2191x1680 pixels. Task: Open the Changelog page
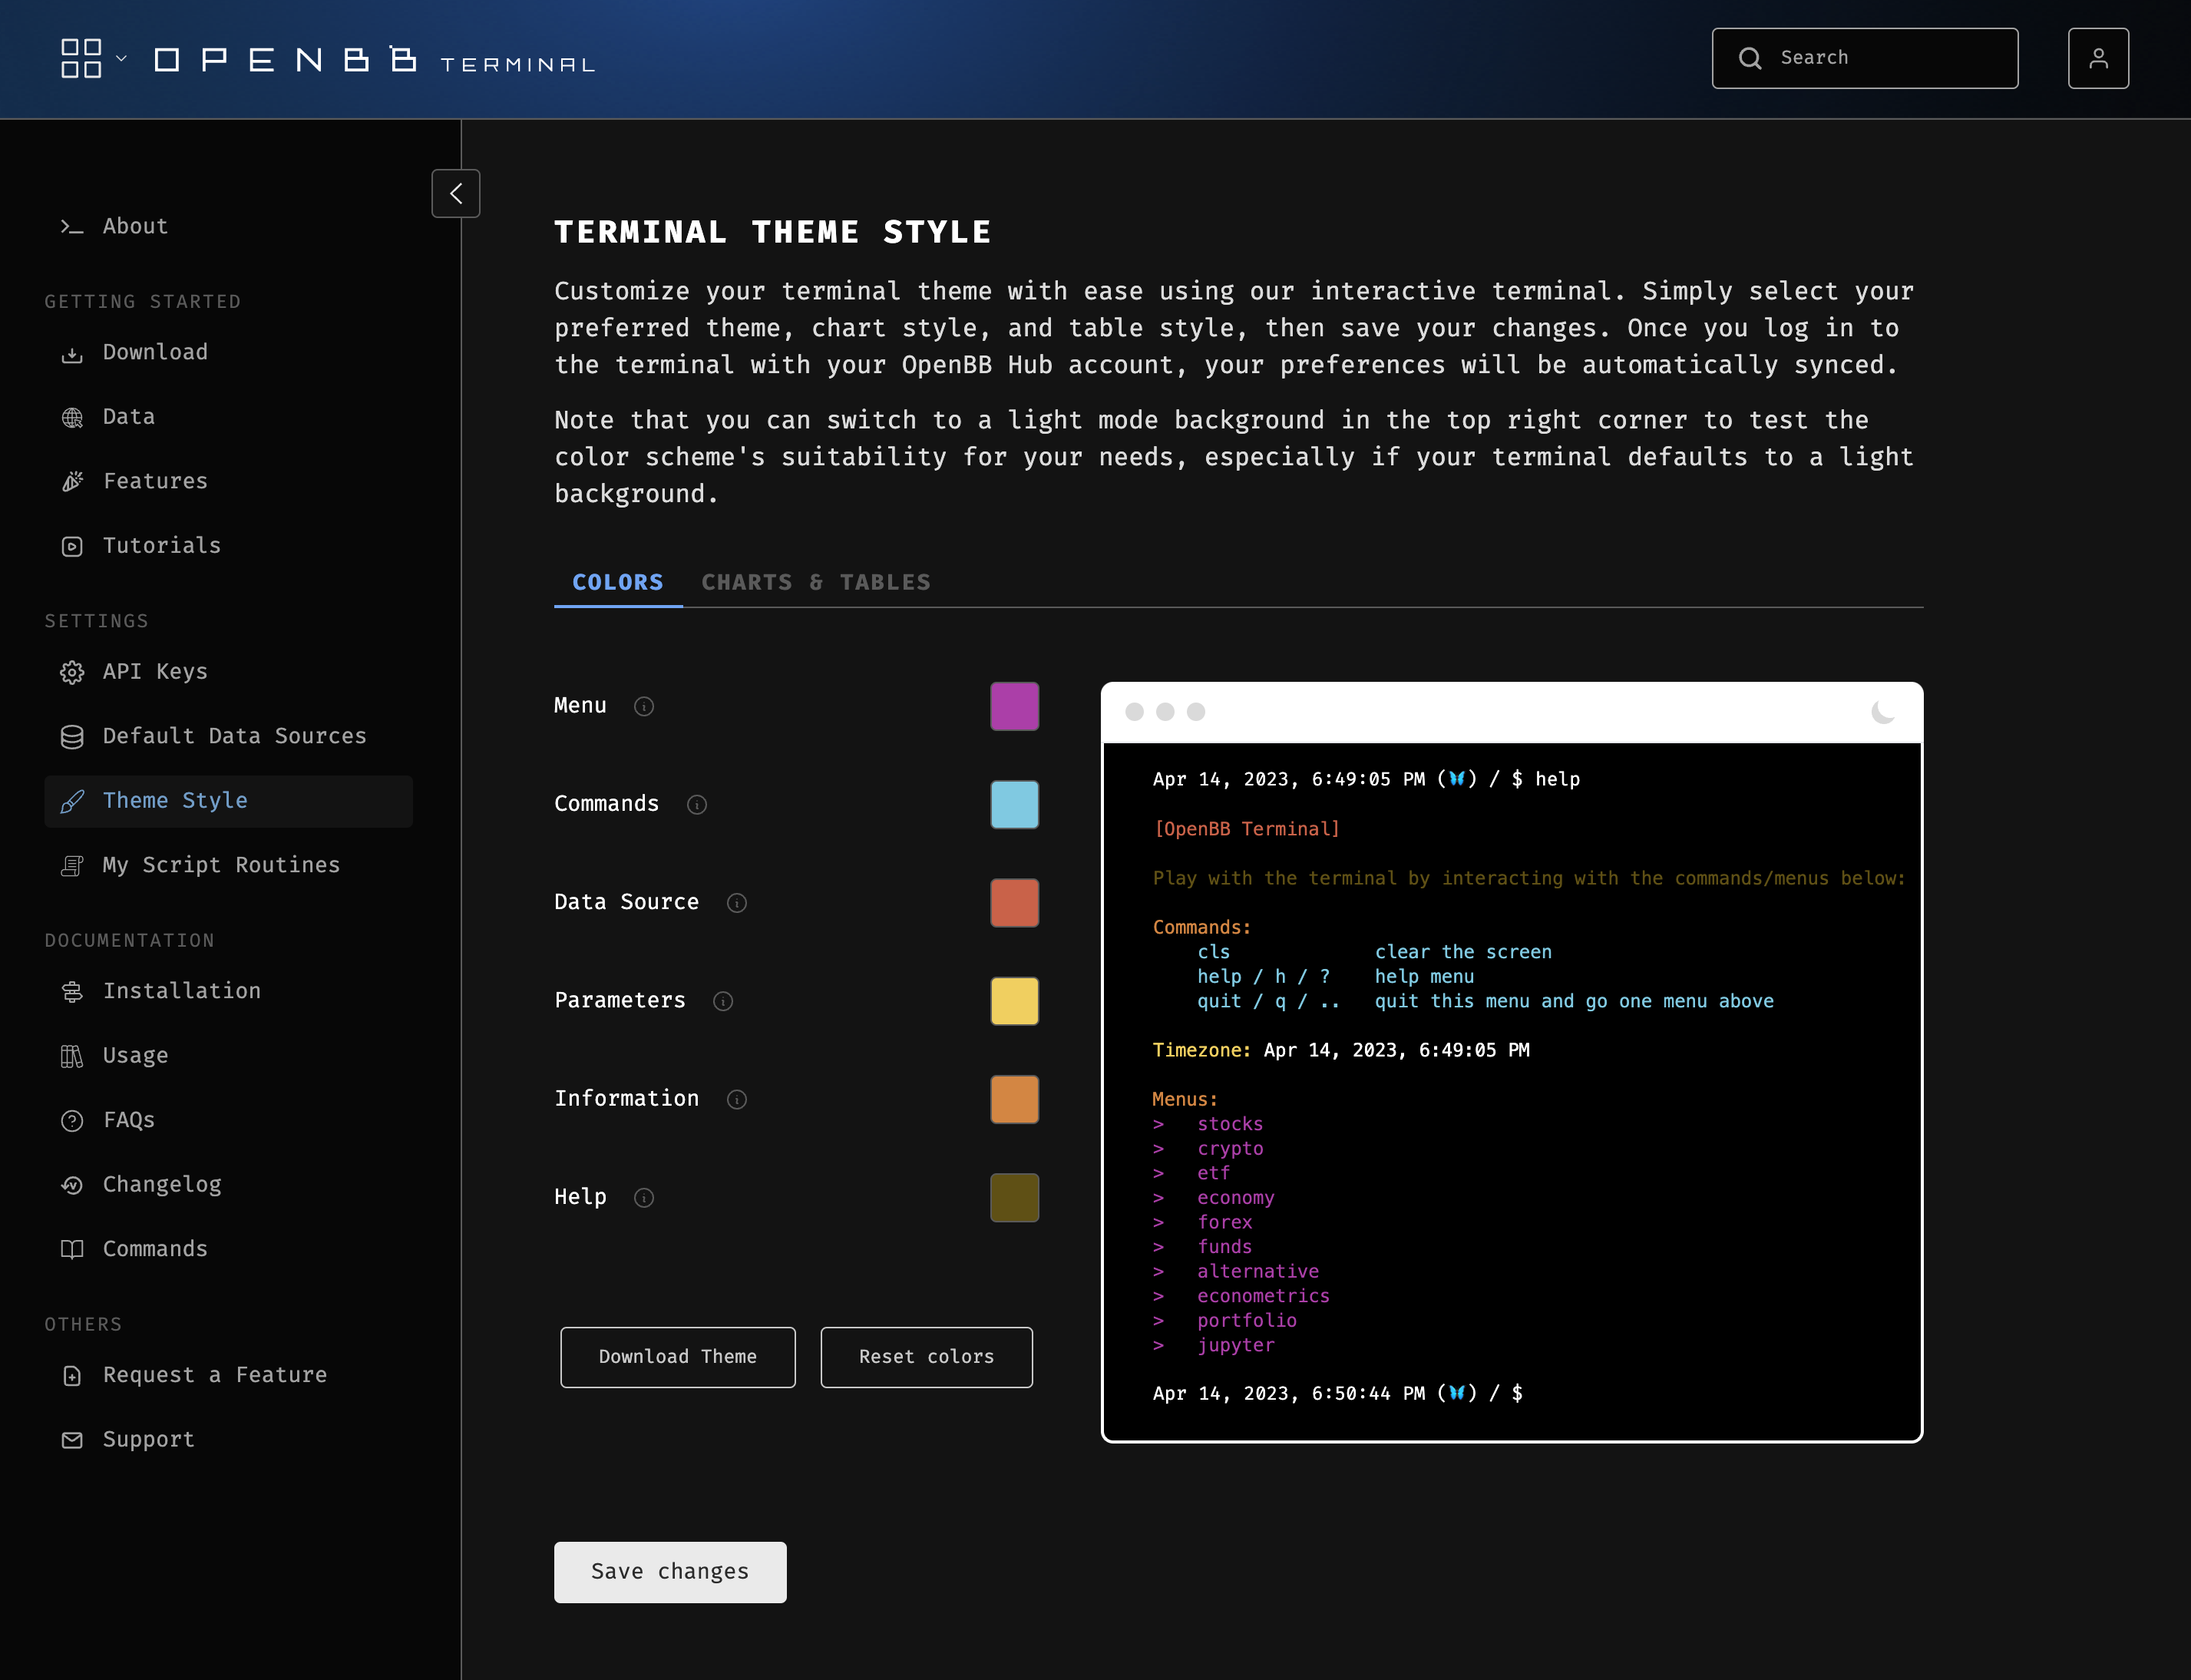[228, 1184]
